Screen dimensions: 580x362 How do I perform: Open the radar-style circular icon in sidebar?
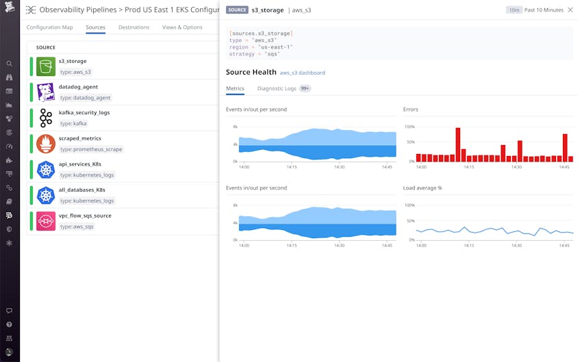pyautogui.click(x=10, y=132)
